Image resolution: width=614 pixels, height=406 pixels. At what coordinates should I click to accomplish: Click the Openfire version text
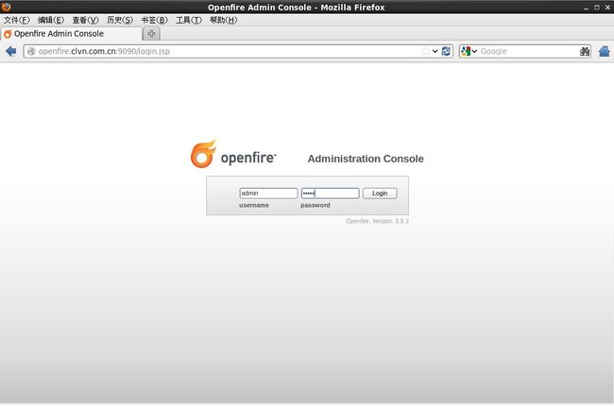click(x=377, y=221)
